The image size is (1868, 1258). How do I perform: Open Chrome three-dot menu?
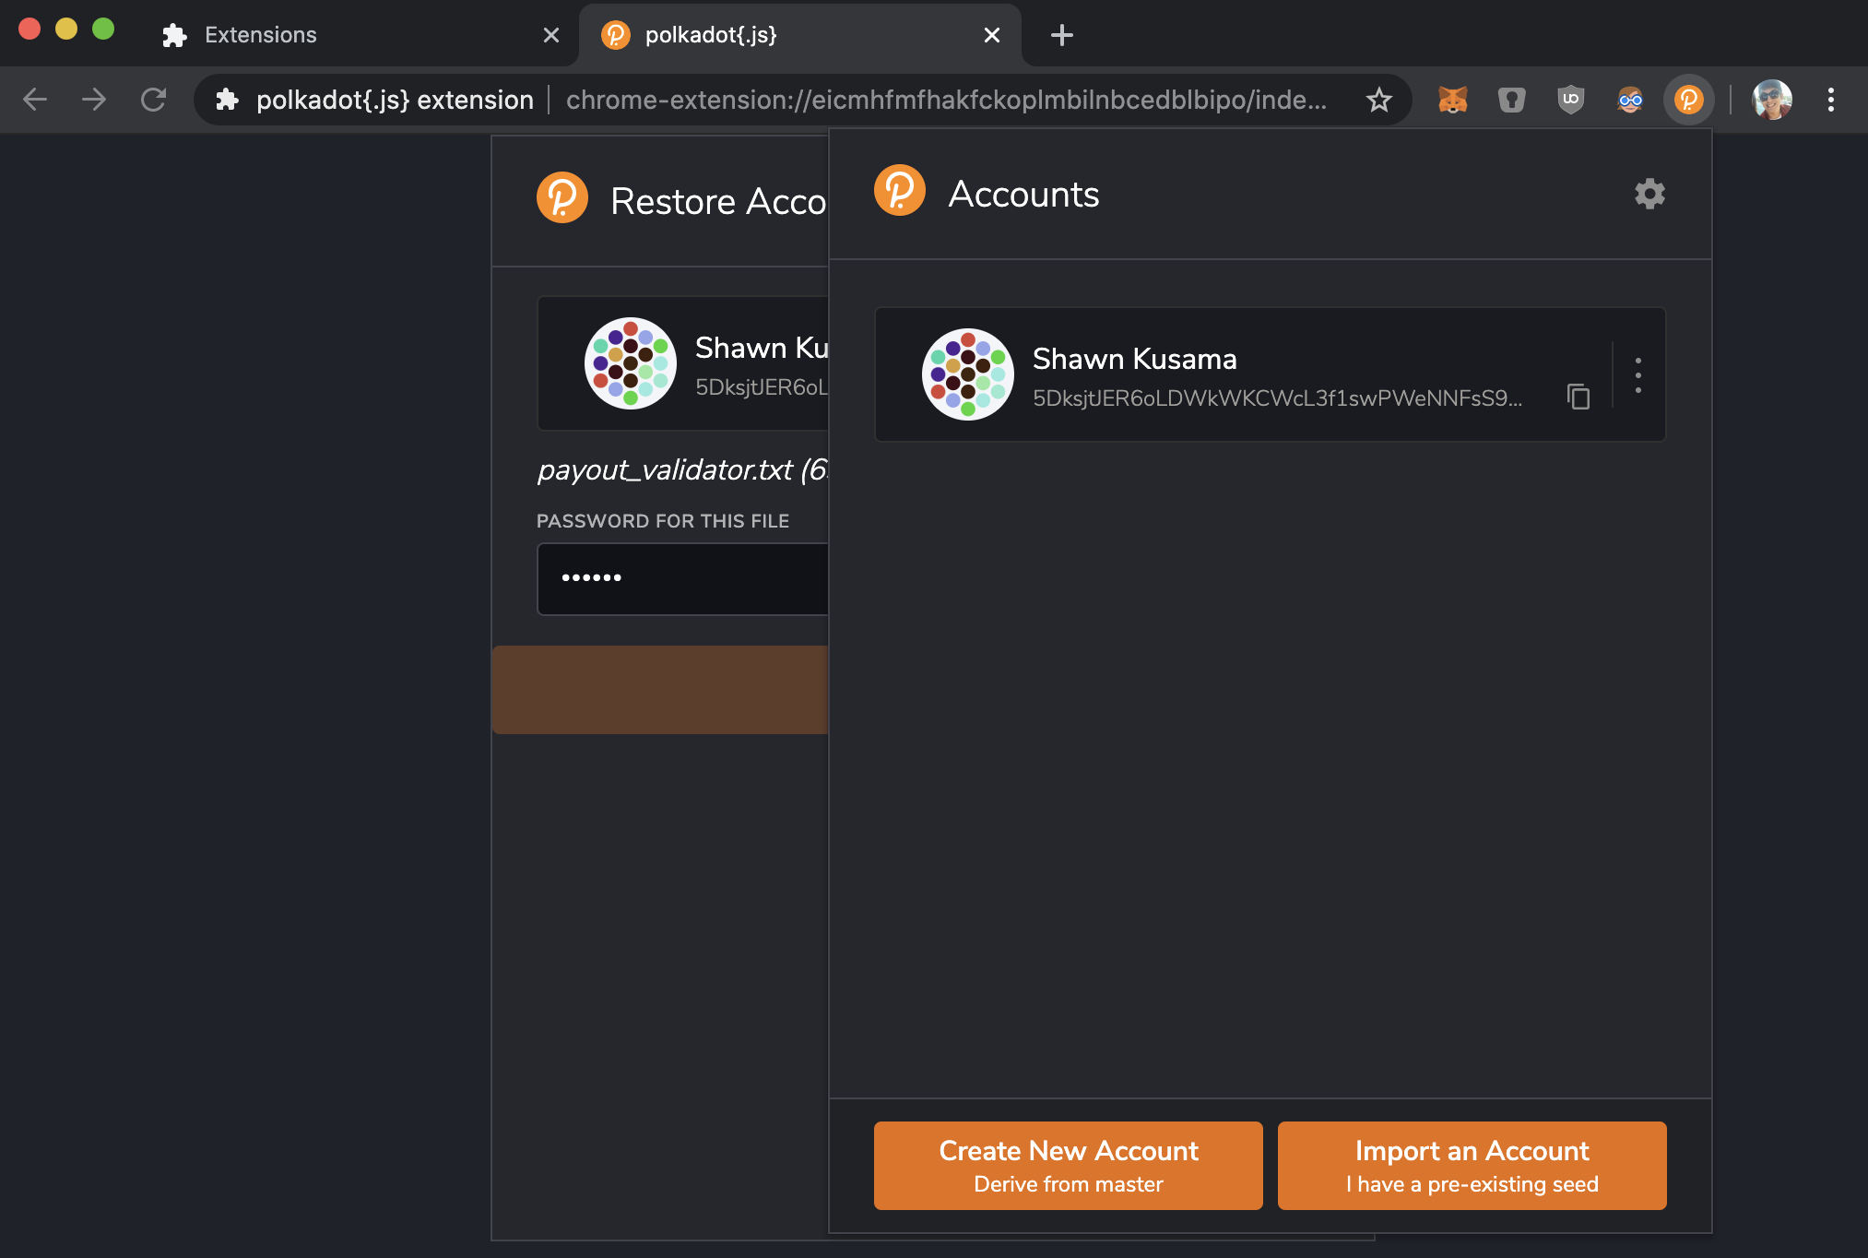coord(1831,100)
